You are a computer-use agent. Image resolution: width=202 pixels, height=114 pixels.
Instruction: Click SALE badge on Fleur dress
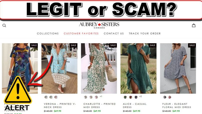point(192,45)
